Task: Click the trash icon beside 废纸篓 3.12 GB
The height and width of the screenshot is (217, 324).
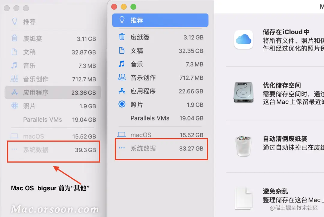Action: point(122,37)
